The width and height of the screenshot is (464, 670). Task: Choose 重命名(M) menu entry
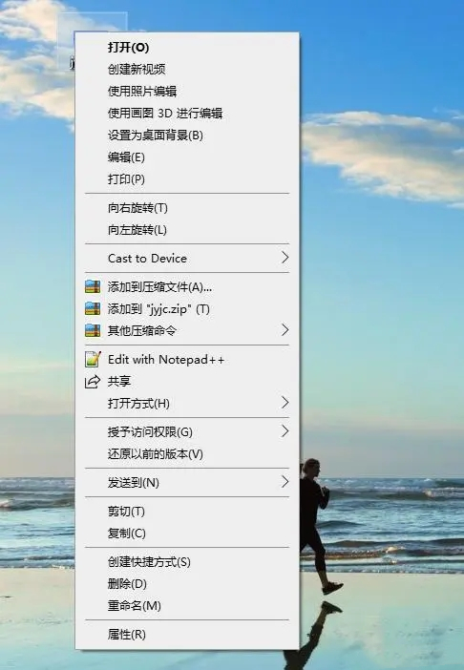click(135, 605)
